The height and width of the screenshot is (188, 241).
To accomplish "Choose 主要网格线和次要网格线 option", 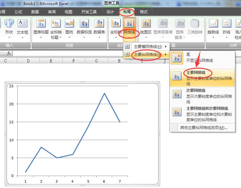I will click(202, 114).
